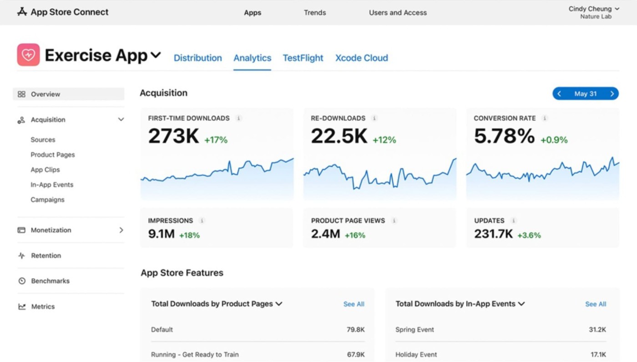The height and width of the screenshot is (362, 637).
Task: Click info icon next to Updates
Action: [x=513, y=221]
